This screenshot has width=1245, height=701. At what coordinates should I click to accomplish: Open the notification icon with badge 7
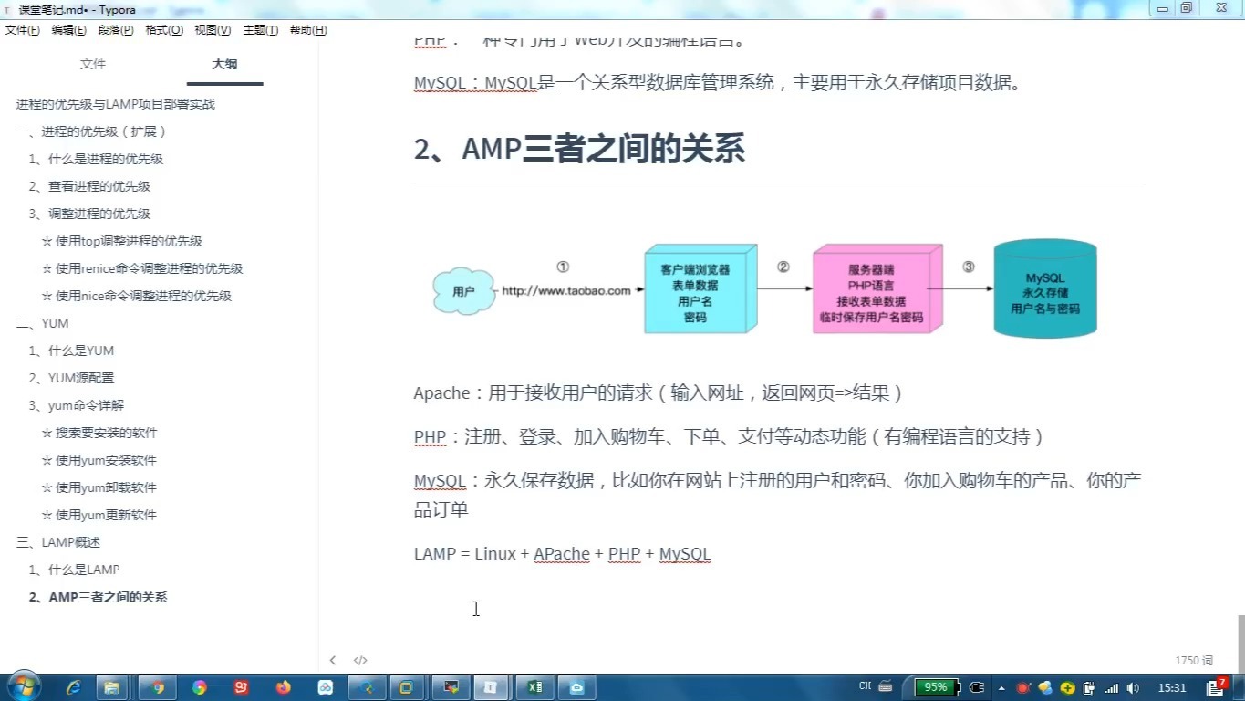click(1216, 686)
